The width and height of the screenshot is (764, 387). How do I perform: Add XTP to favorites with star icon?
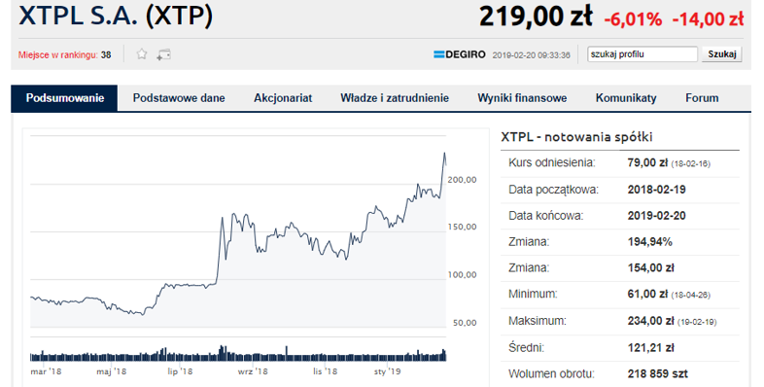[142, 54]
